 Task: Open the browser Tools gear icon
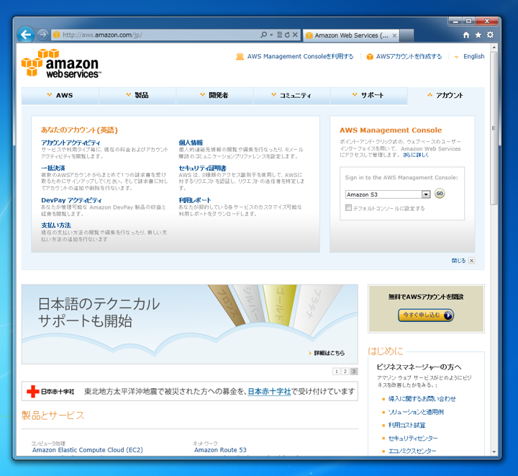(490, 35)
